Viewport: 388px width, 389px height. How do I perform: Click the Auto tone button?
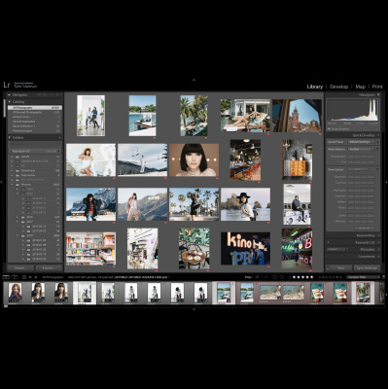point(358,169)
